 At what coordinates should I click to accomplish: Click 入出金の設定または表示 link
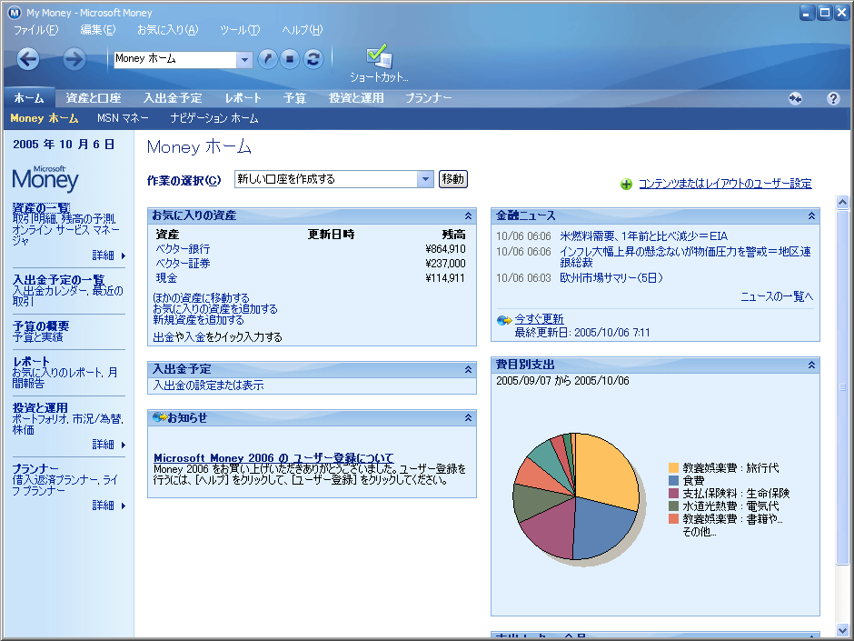click(x=208, y=386)
